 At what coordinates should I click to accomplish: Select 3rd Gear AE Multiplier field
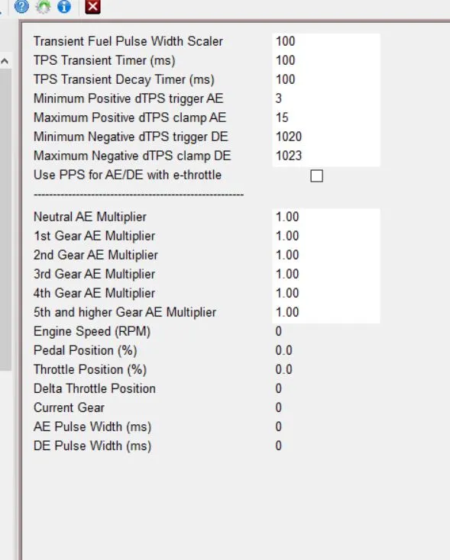point(326,275)
